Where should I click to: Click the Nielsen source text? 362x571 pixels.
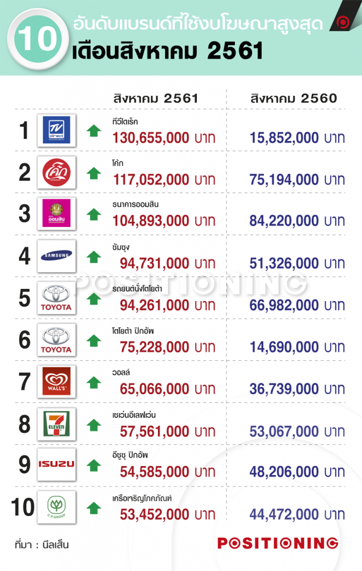click(x=42, y=545)
